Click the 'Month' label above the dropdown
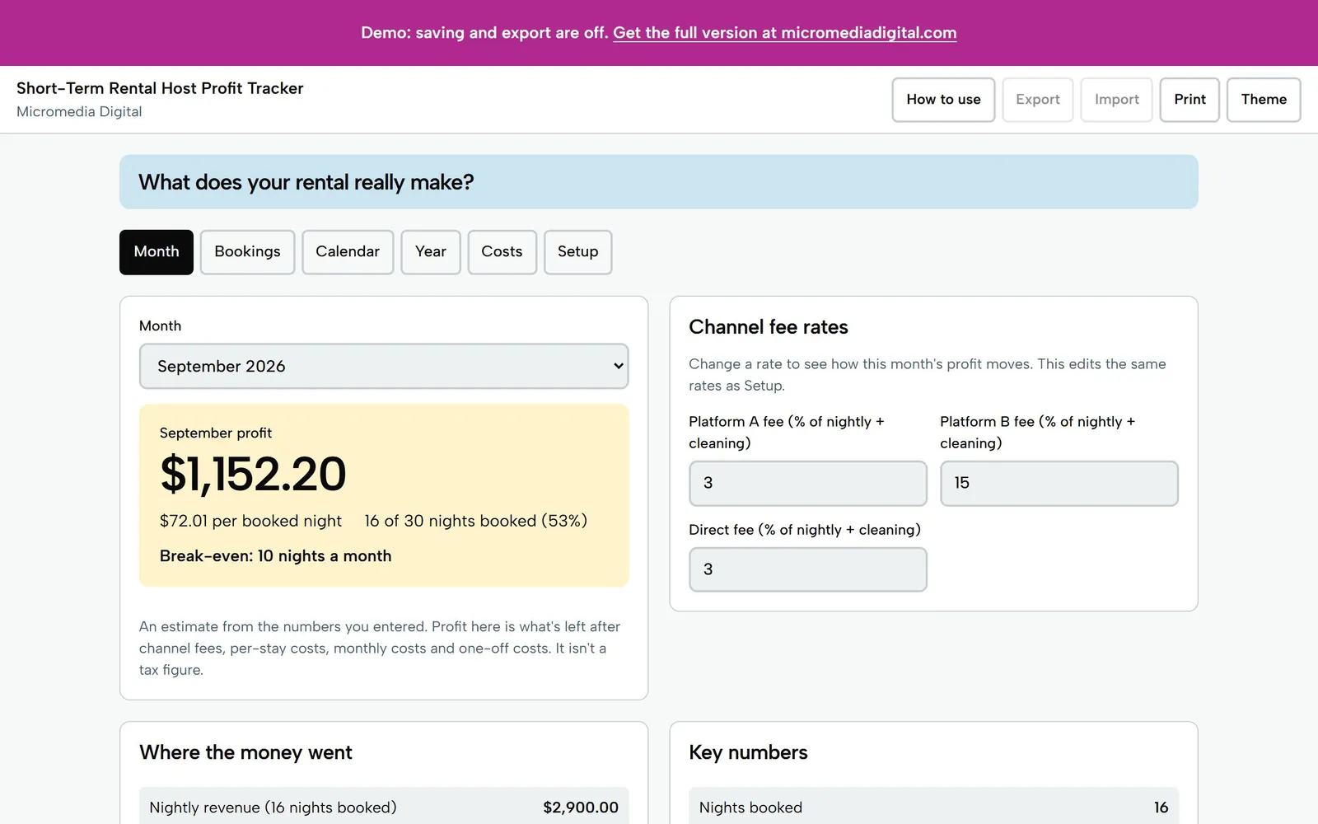This screenshot has width=1318, height=824. coord(160,326)
